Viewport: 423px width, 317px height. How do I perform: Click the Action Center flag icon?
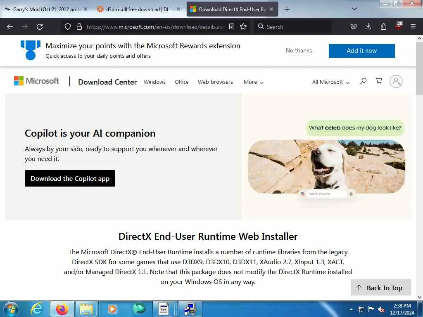(371, 309)
